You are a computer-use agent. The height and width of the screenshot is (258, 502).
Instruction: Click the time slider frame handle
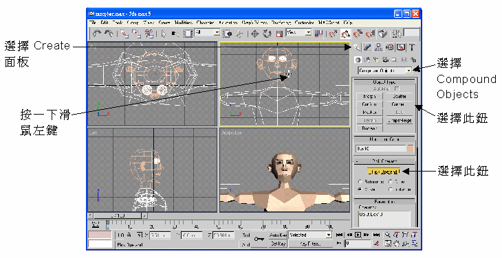pos(118,216)
